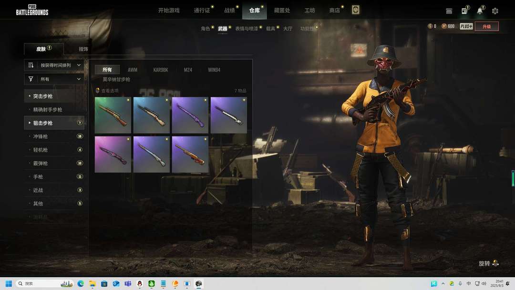Image resolution: width=515 pixels, height=290 pixels.
Task: Select the pink-background rifle skin thumbnail
Action: coord(113,155)
